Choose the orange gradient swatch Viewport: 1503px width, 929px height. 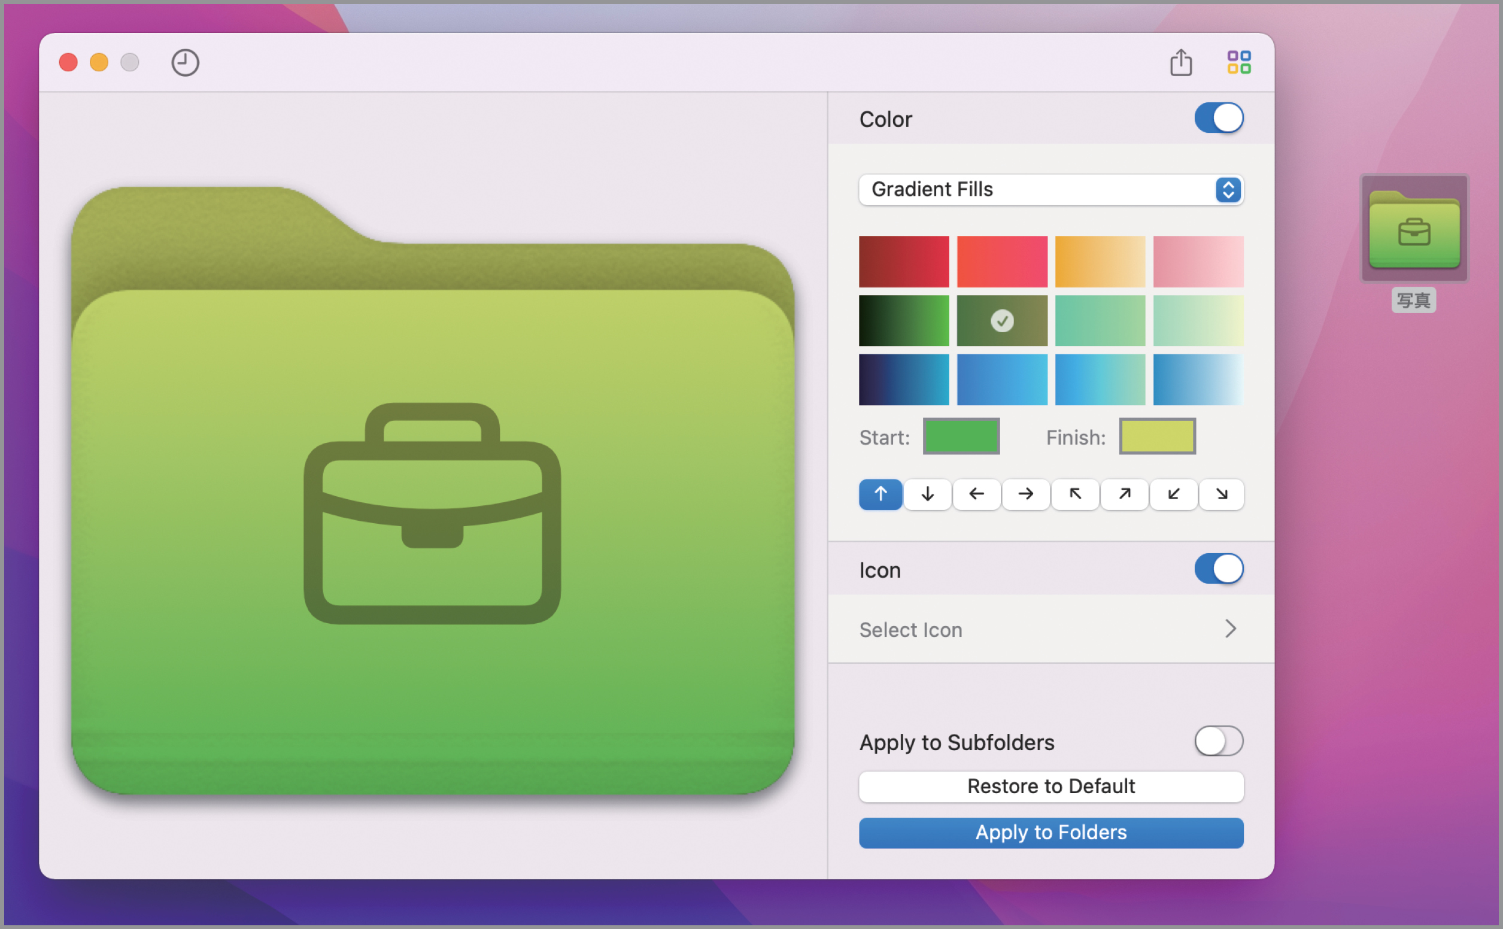click(x=1100, y=262)
